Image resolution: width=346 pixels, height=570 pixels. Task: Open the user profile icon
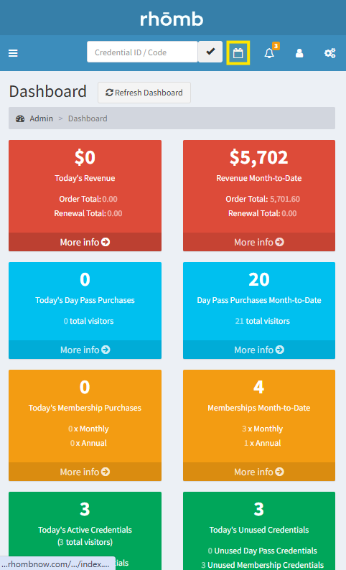299,53
